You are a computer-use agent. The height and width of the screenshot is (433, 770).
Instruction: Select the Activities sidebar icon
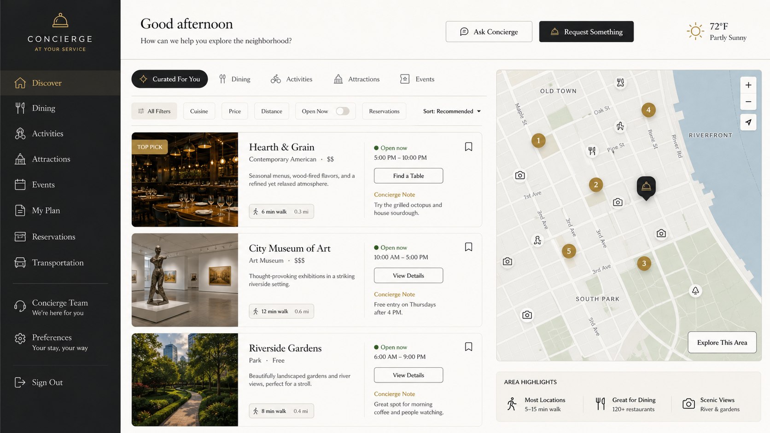coord(20,133)
